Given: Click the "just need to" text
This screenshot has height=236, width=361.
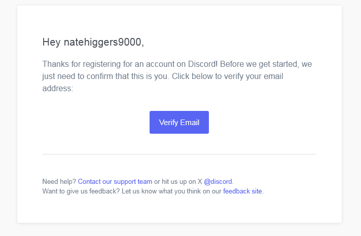Looking at the screenshot, I should [x=62, y=76].
